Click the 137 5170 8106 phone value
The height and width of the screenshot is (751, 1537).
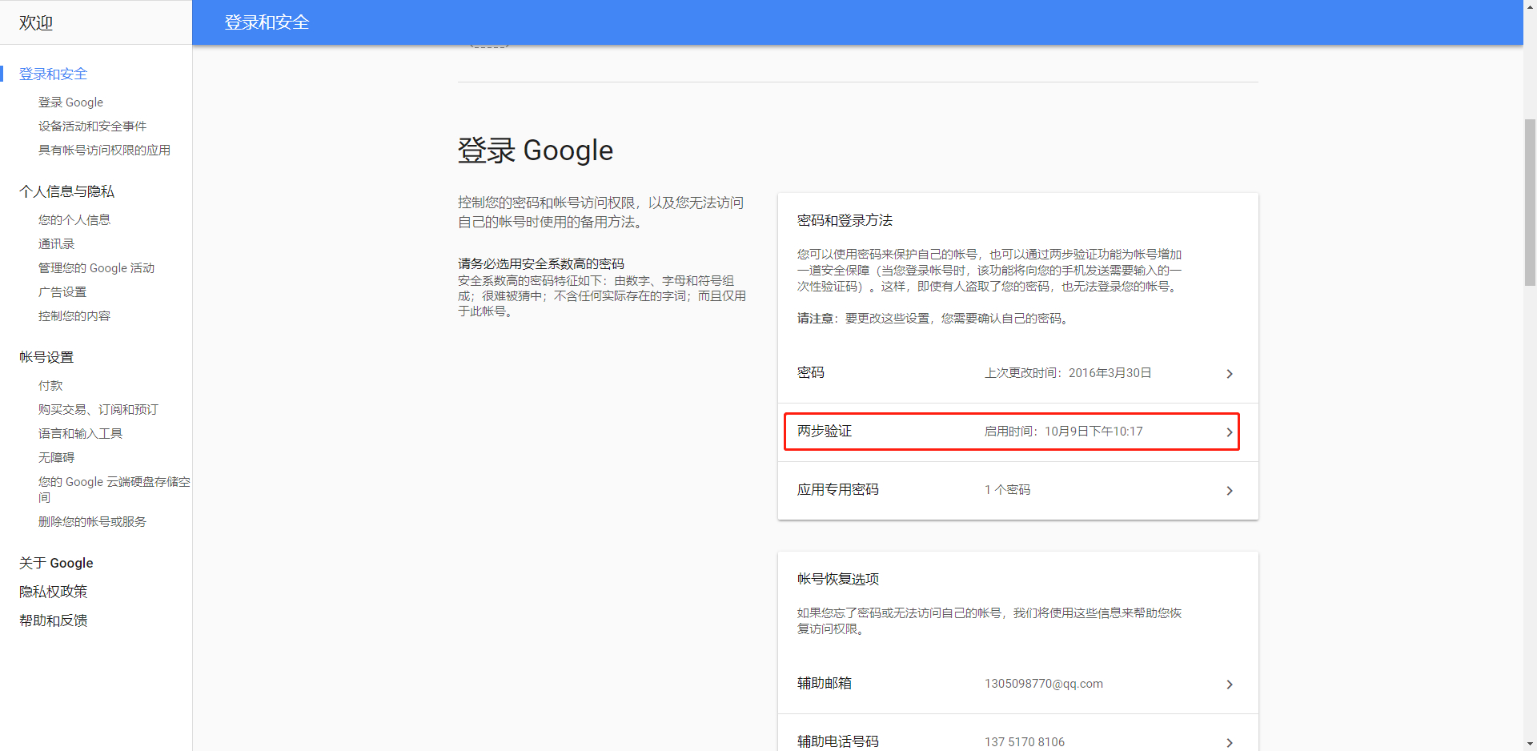pyautogui.click(x=1025, y=742)
